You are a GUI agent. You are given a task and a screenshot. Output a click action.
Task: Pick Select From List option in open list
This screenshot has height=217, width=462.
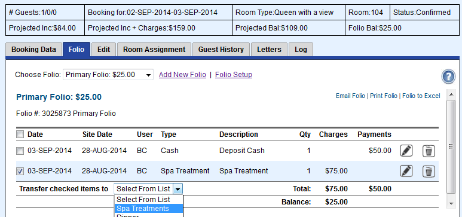(x=148, y=199)
